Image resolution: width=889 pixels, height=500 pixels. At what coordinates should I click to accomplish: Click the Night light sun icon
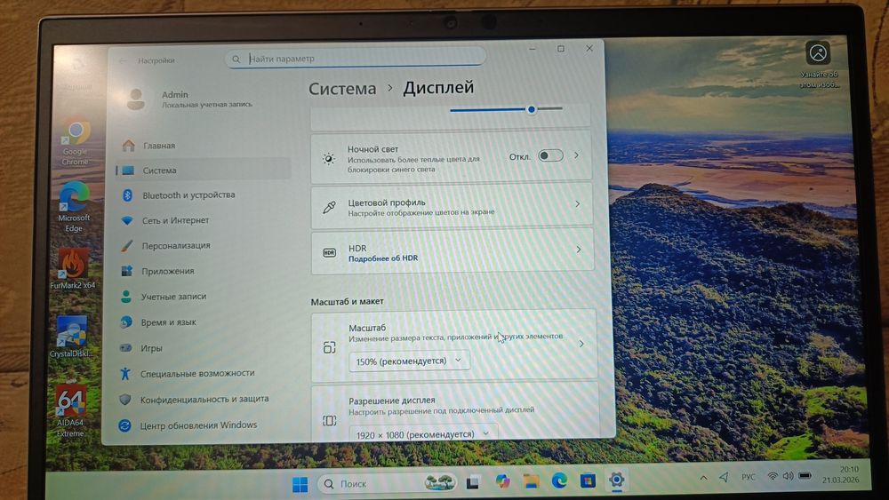(329, 159)
